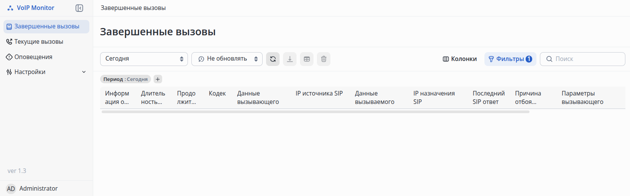This screenshot has width=630, height=196.
Task: Click the horizontal table scrollbar
Action: tap(315, 112)
